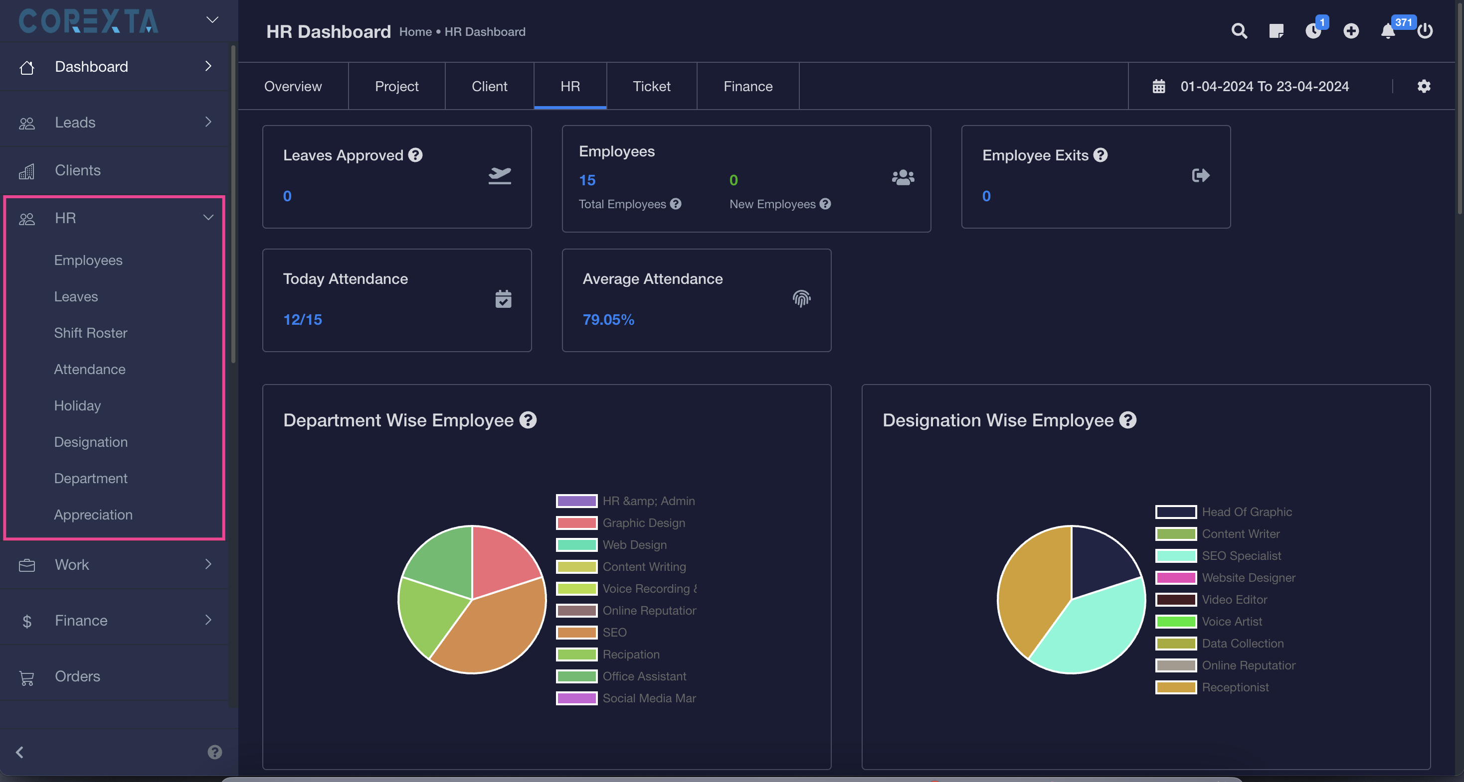Viewport: 1464px width, 782px height.
Task: Open notifications bell with 371 badge
Action: tap(1388, 31)
